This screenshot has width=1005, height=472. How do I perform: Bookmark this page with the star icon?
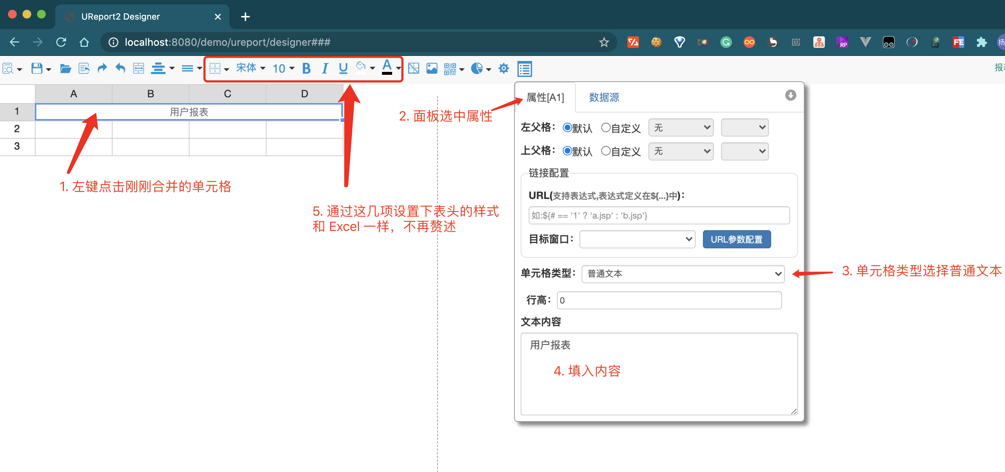[604, 42]
